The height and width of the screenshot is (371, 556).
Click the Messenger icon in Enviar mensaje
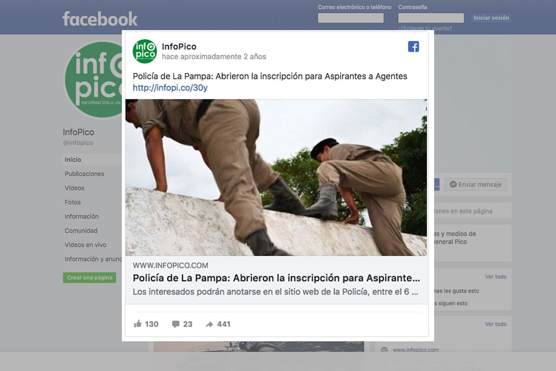coord(453,185)
